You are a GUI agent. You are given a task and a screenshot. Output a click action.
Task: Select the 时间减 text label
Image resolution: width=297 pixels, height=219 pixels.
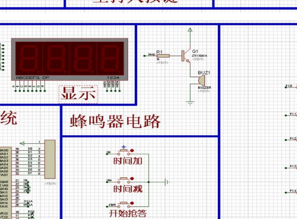tap(128, 189)
